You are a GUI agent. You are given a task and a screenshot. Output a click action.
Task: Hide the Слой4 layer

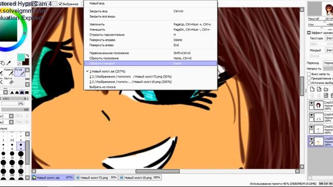[x=311, y=115]
